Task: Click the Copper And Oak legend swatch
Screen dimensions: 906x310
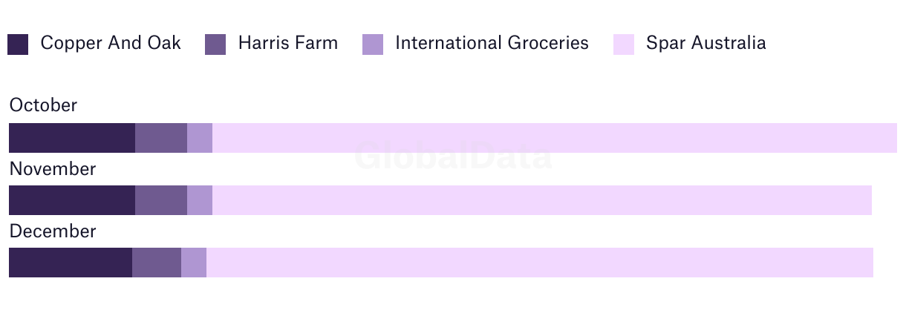Action: click(18, 44)
